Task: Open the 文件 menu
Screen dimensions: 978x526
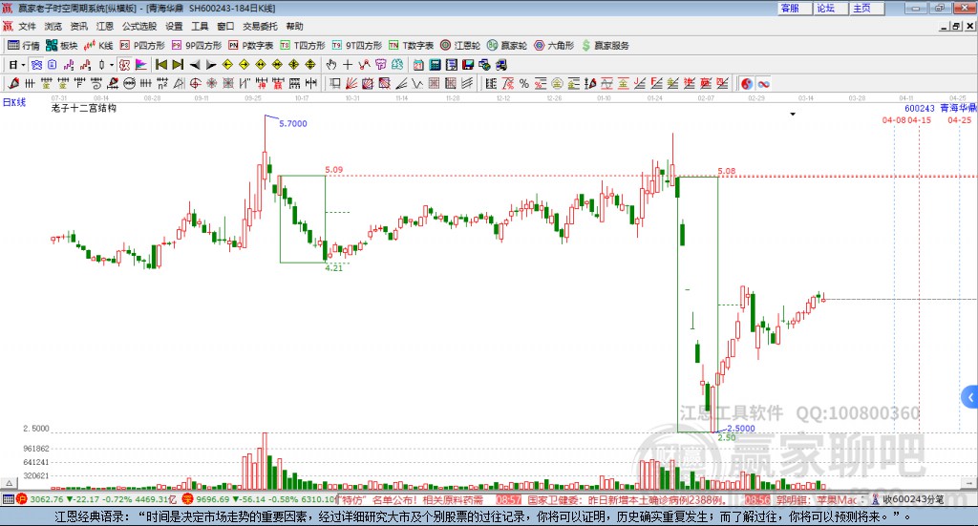Action: tap(27, 26)
